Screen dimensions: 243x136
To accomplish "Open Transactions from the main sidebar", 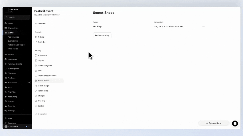I will pos(13,28).
